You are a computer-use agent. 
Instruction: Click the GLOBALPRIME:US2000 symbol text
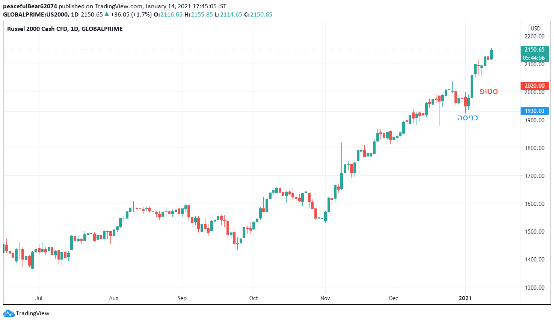click(36, 14)
